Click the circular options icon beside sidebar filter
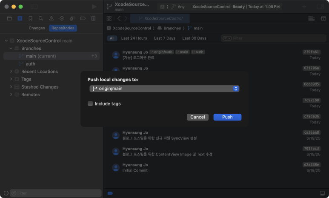Viewport: 329px width, 198px height. [x=6, y=193]
